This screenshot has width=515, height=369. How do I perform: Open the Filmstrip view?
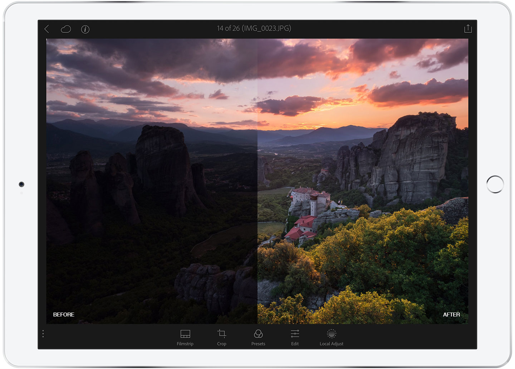185,338
